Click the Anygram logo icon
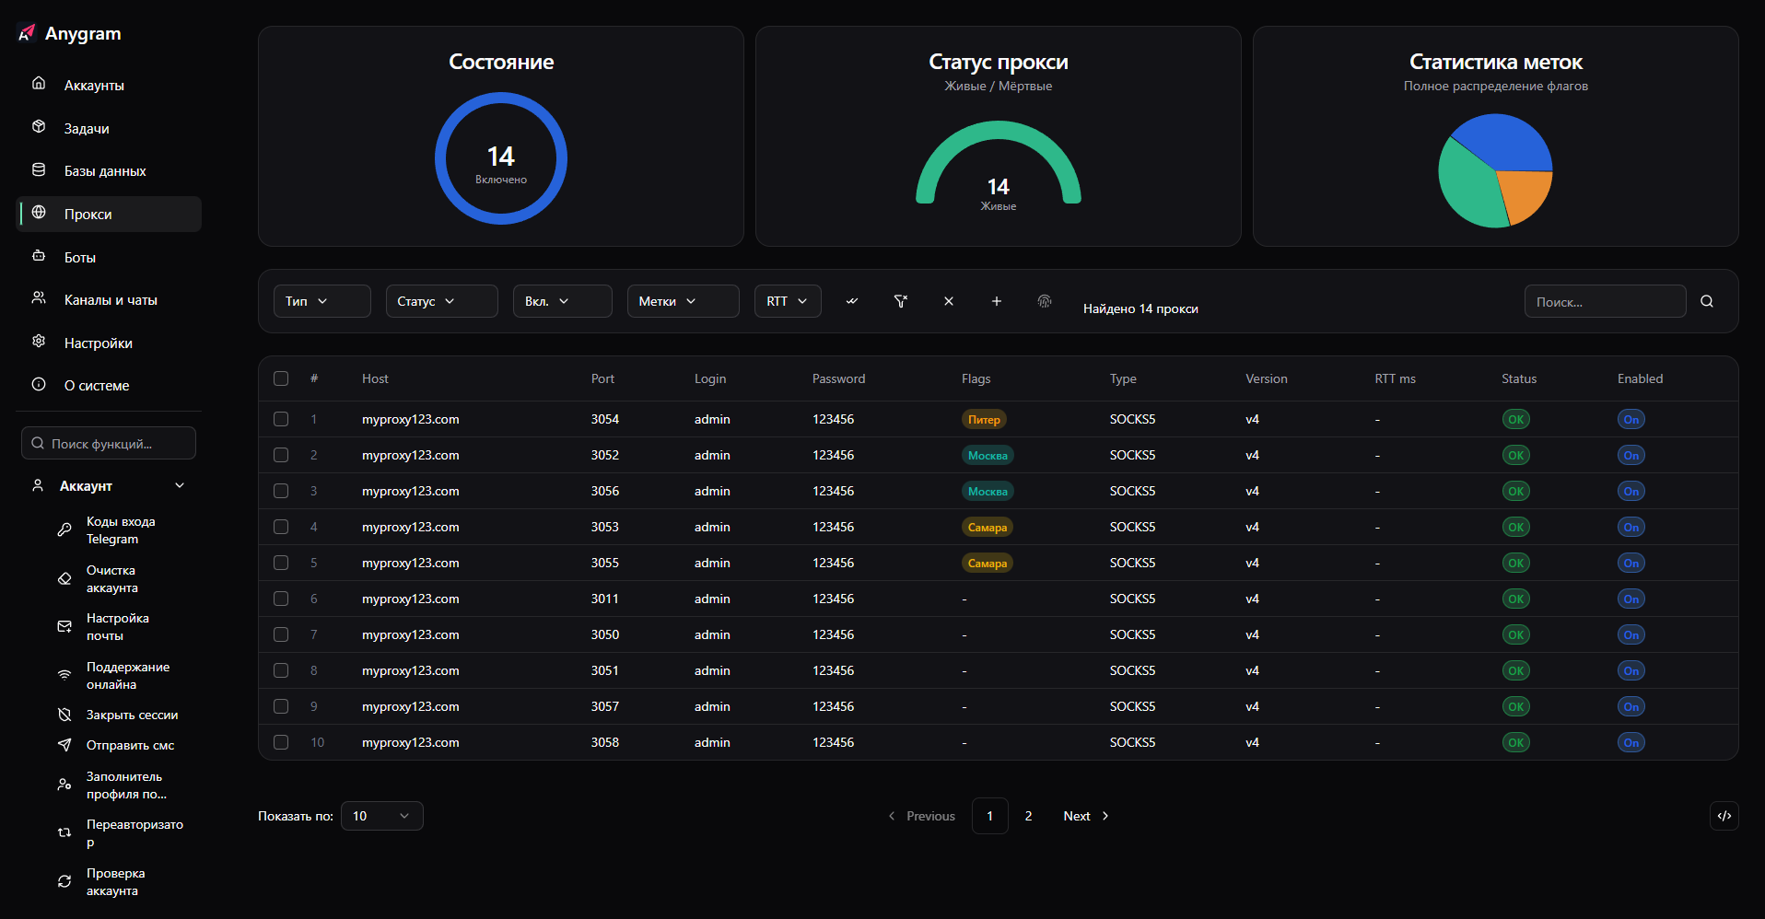1765x919 pixels. coord(27,33)
